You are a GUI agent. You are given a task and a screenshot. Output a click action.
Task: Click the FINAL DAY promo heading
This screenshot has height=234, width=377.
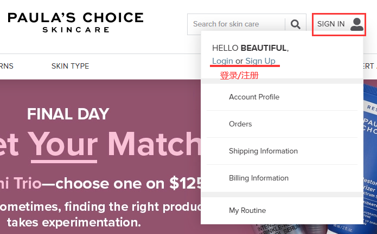point(68,114)
